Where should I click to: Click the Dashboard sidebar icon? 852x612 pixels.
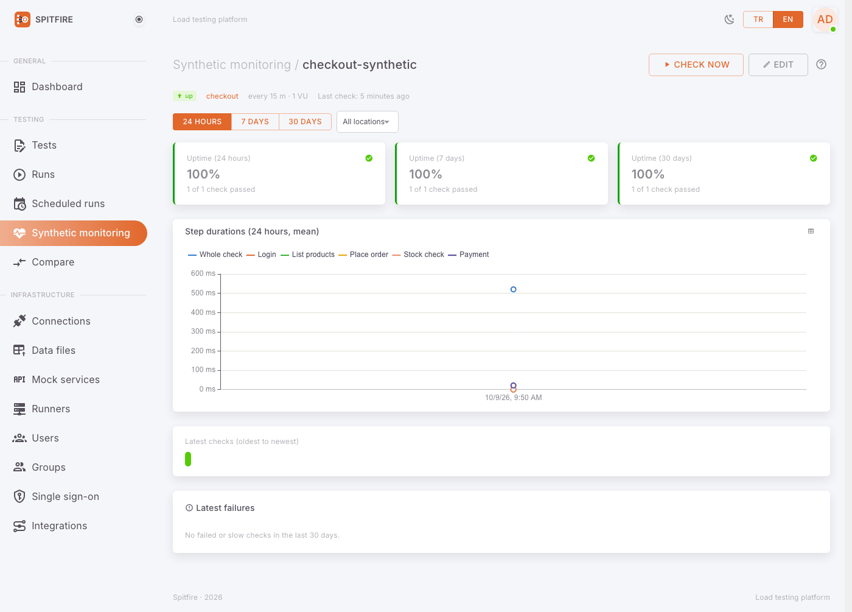click(x=19, y=87)
